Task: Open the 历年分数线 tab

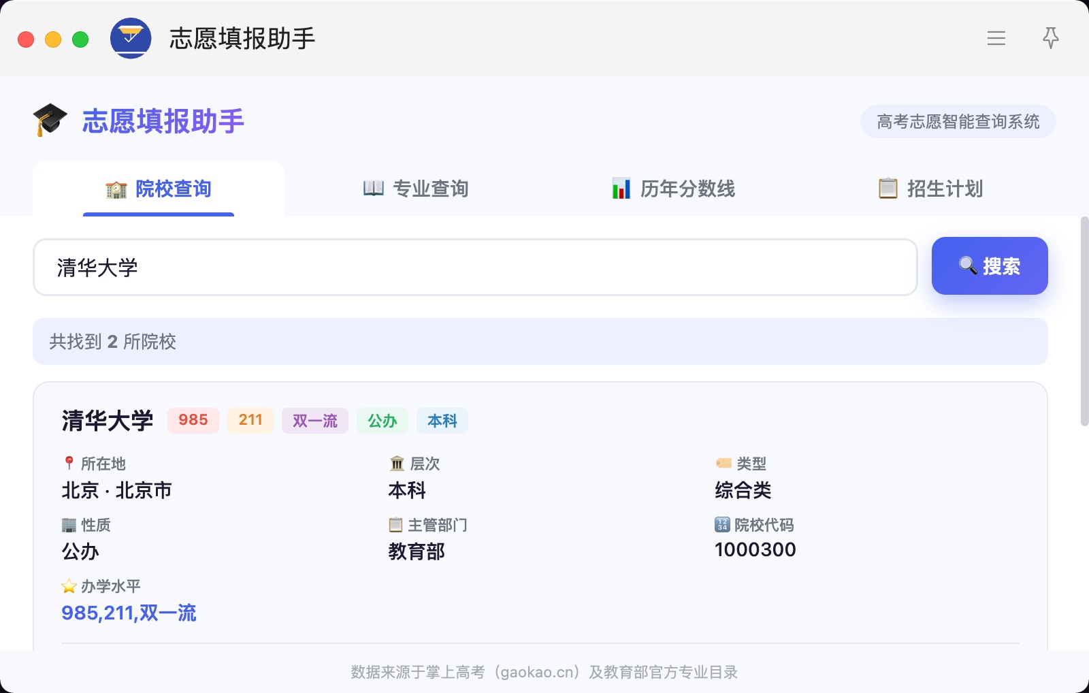Action: tap(673, 189)
